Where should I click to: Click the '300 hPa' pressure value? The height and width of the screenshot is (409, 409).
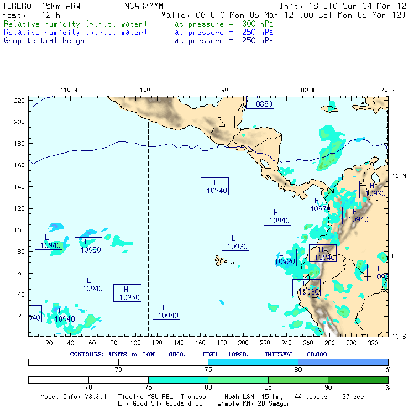pos(258,24)
